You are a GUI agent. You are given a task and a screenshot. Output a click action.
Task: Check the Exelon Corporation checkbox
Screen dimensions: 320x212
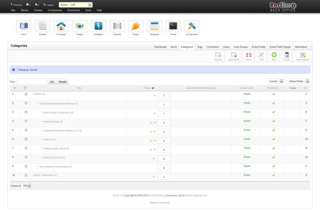[x=26, y=175]
